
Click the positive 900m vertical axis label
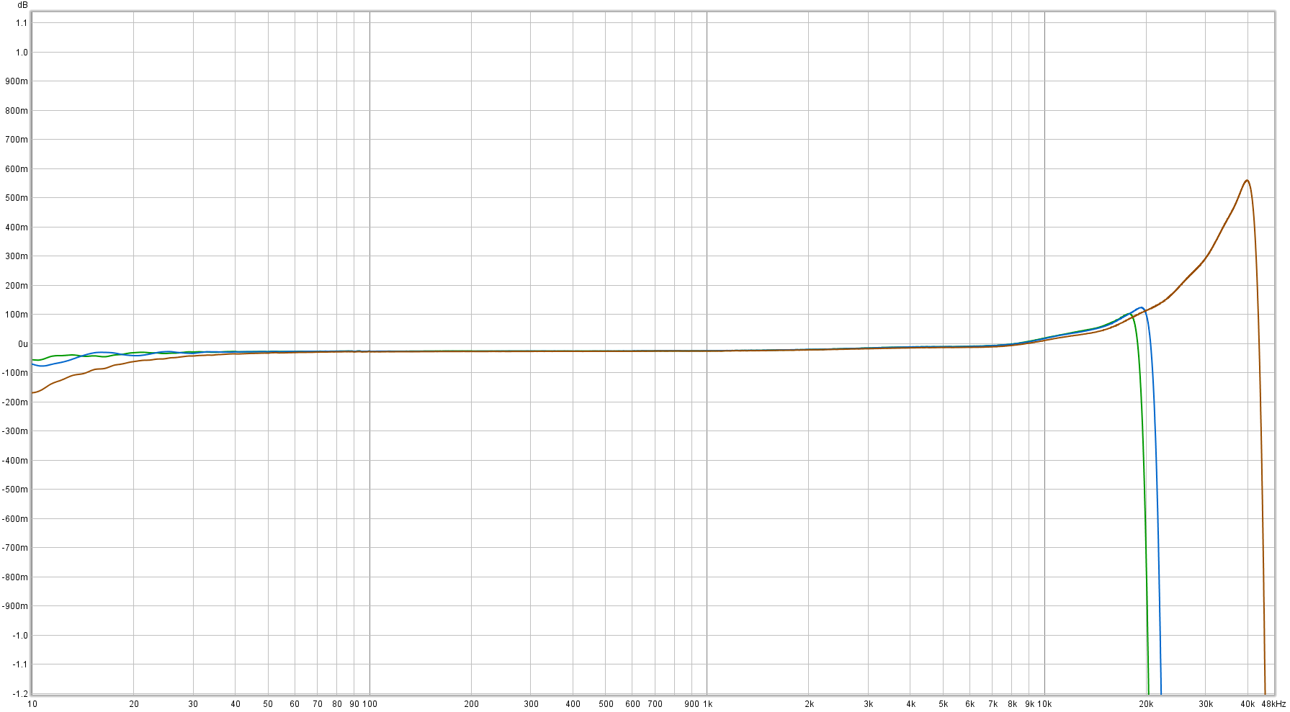coord(18,81)
